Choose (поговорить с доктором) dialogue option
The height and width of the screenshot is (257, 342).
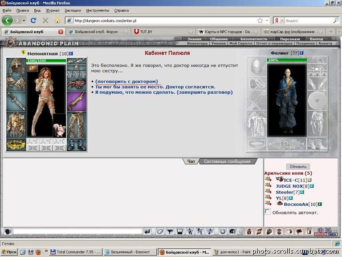(127, 81)
